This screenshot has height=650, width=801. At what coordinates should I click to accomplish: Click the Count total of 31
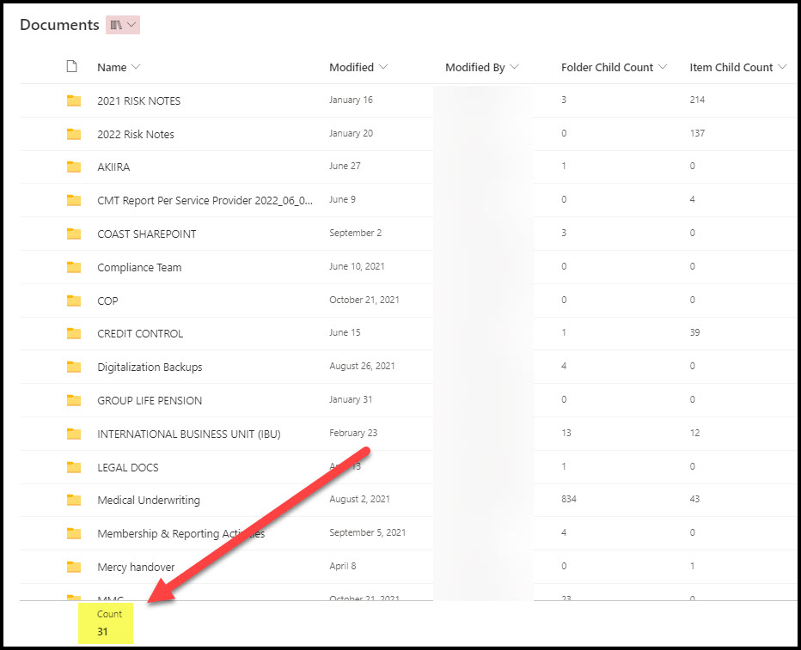tap(105, 631)
